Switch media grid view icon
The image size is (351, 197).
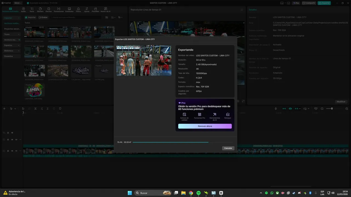tap(107, 17)
